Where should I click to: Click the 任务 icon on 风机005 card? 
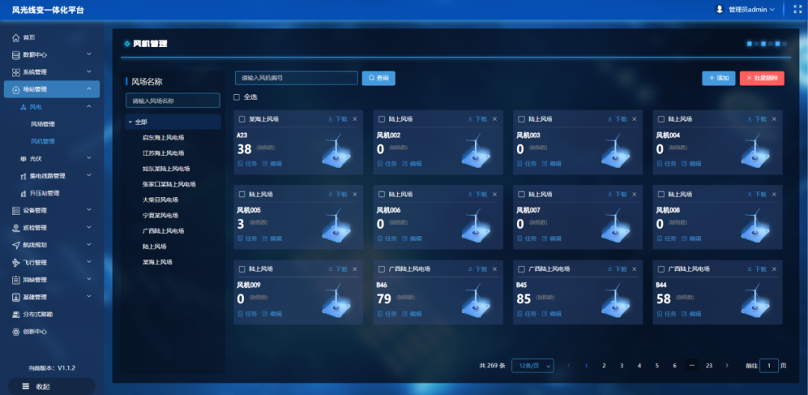[x=241, y=239]
